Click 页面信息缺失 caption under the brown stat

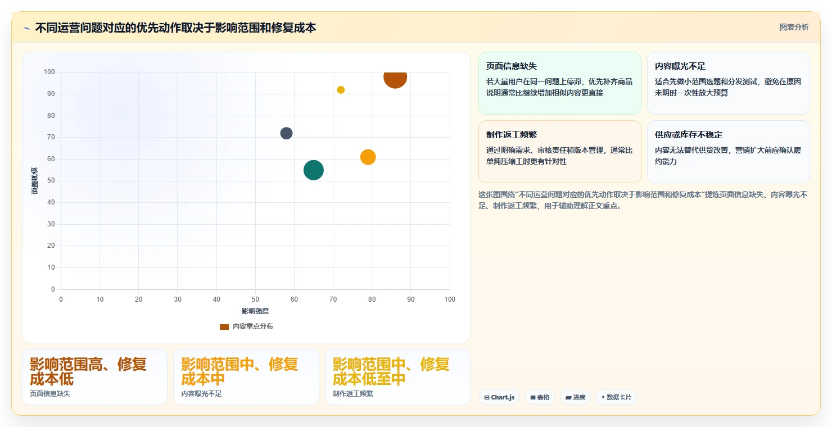(x=50, y=394)
